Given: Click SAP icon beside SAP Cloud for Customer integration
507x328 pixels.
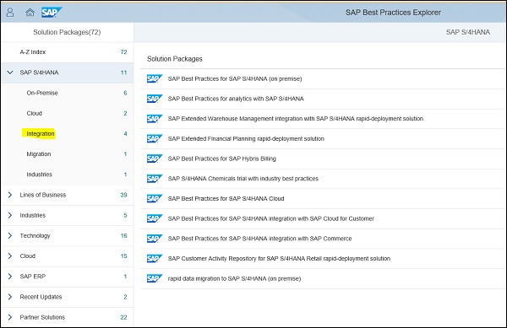Looking at the screenshot, I should tap(155, 218).
